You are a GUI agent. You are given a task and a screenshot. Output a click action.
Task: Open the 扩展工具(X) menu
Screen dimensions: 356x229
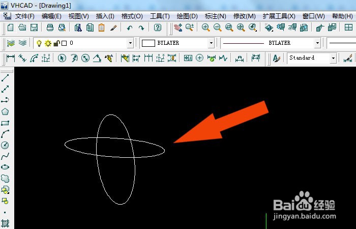[279, 16]
